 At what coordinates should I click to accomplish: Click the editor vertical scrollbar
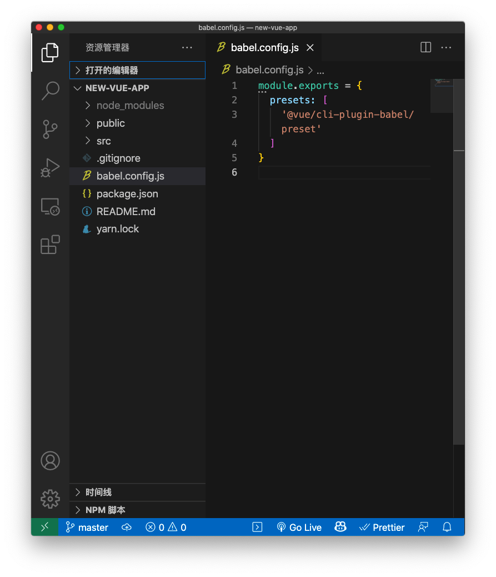click(459, 278)
